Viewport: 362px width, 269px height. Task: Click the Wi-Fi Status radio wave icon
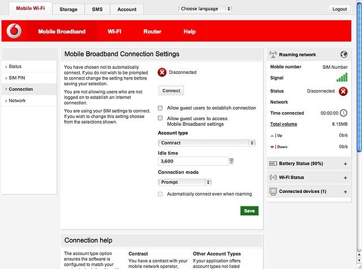pos(273,178)
